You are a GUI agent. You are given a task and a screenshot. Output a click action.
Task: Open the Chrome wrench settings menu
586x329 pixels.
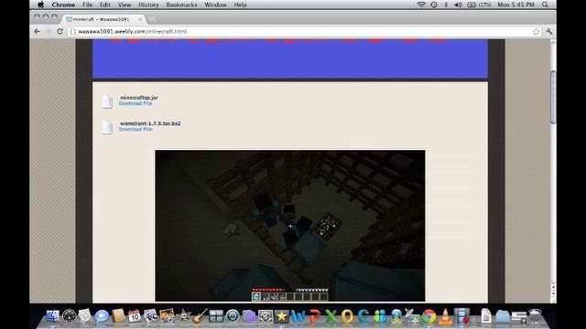click(x=549, y=32)
